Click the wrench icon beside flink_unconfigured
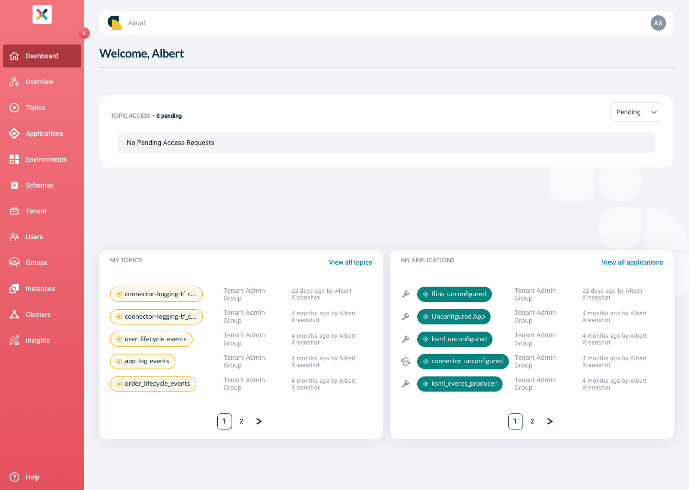Viewport: 689px width, 490px height. [406, 294]
